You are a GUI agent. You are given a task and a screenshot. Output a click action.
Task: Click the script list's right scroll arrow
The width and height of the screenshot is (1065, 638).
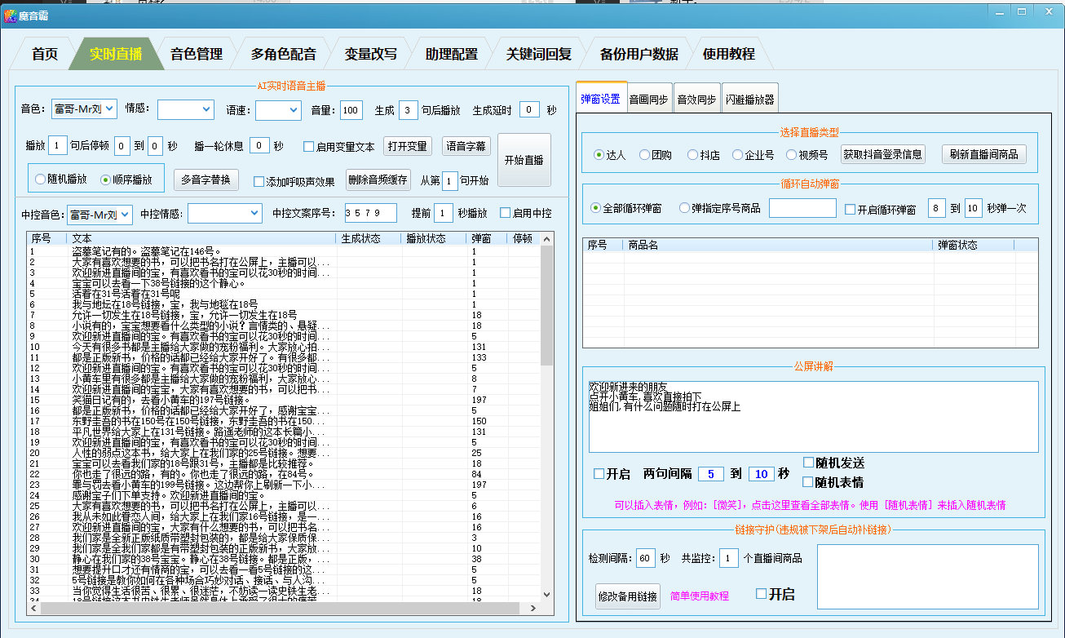tap(533, 609)
